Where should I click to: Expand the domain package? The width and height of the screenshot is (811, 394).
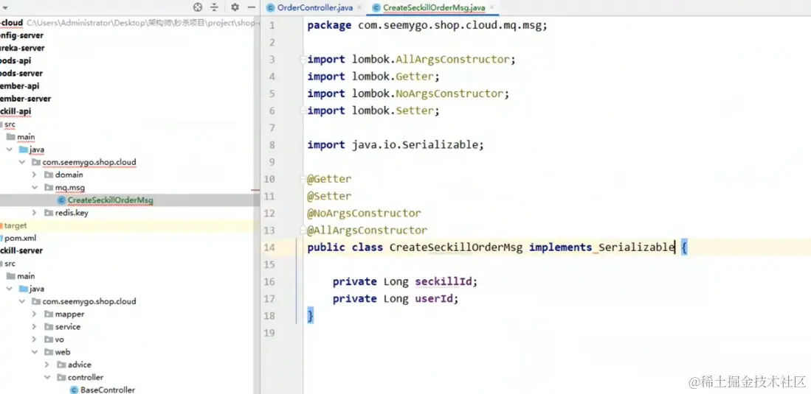click(x=34, y=175)
